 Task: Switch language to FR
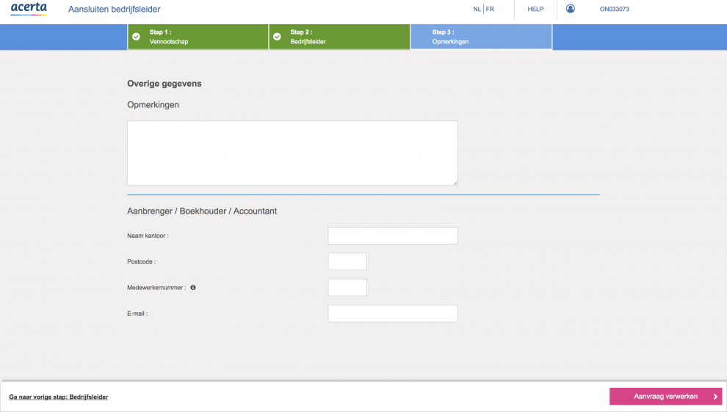(x=490, y=10)
